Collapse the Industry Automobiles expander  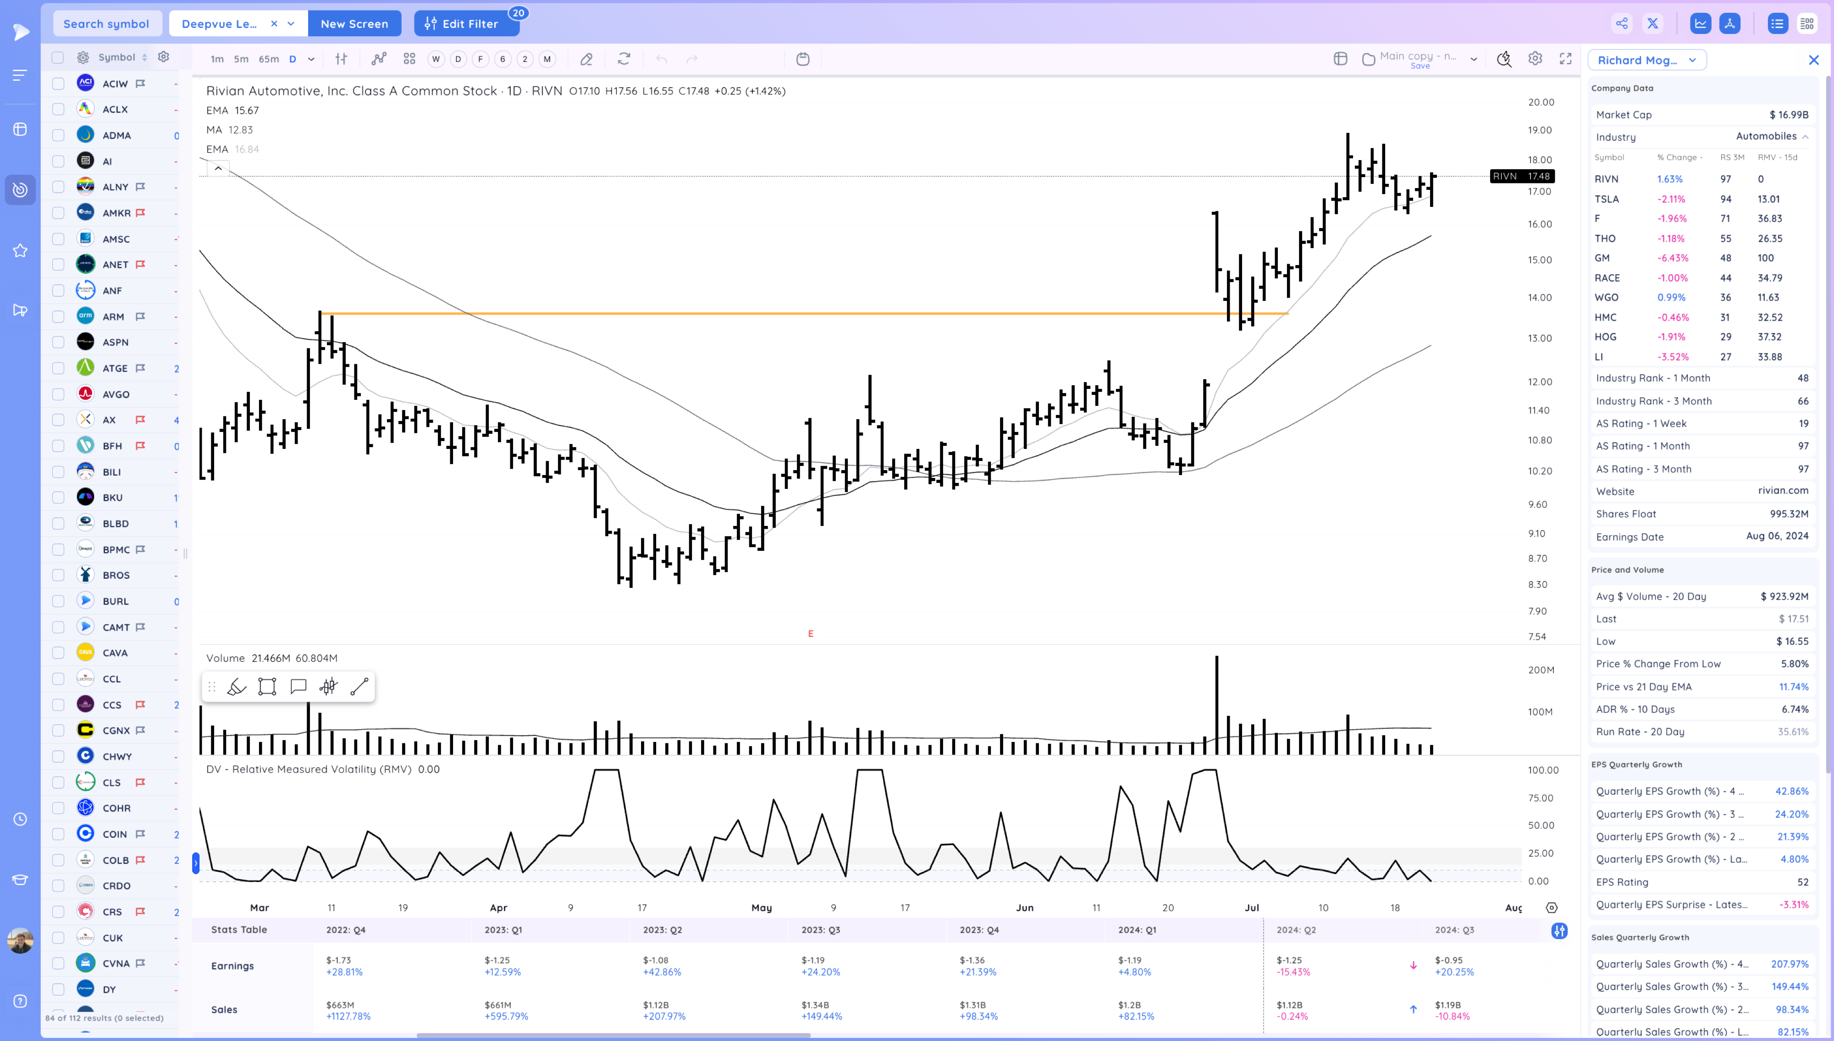[x=1806, y=137]
